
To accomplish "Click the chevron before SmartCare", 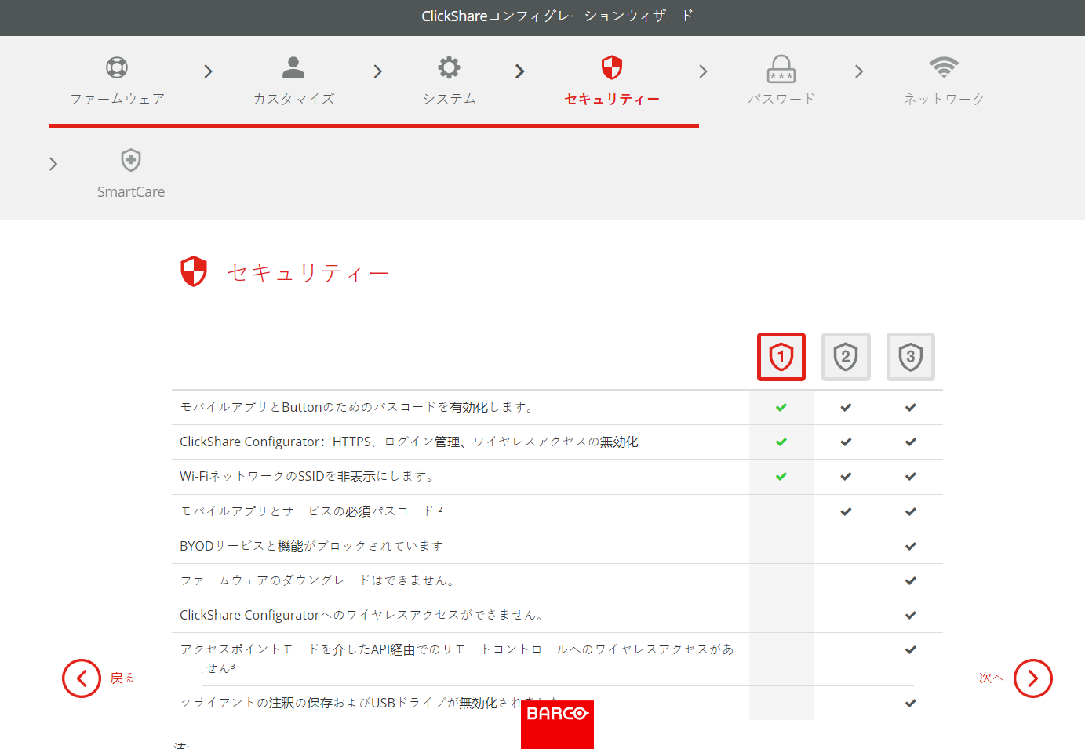I will (53, 164).
